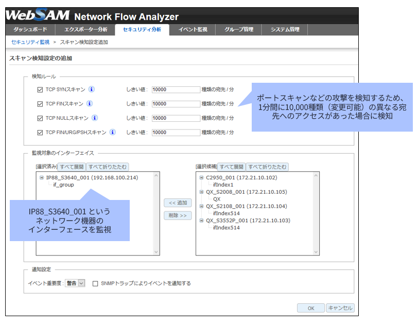Collapse the IP88_S3640_001 tree node
Viewport: 418px width, 329px height.
[x=42, y=177]
